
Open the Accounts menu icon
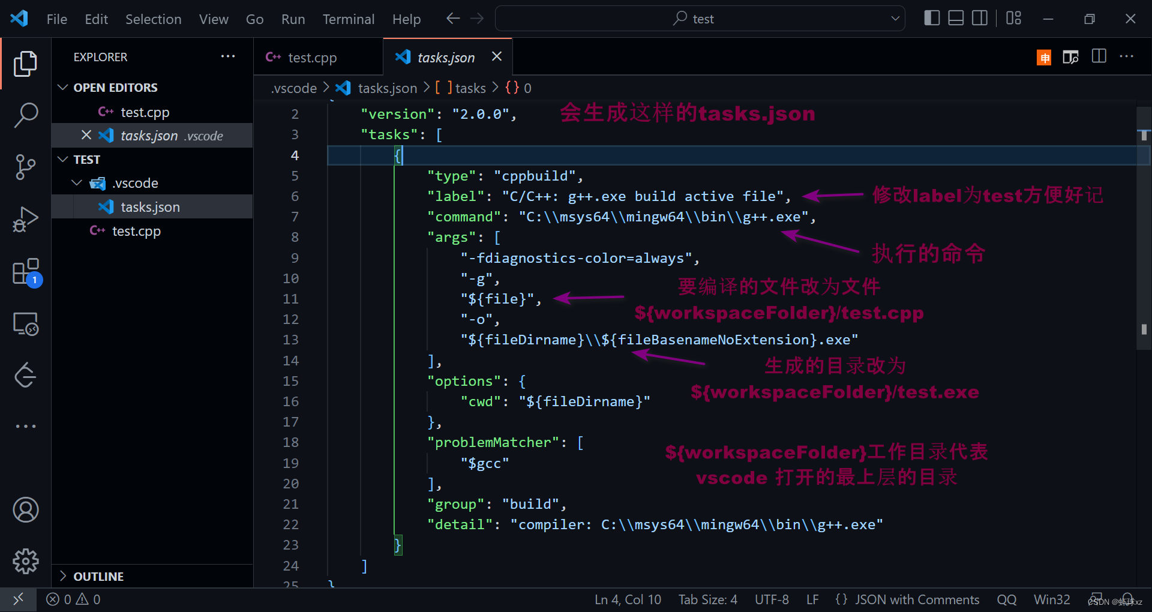pos(25,510)
